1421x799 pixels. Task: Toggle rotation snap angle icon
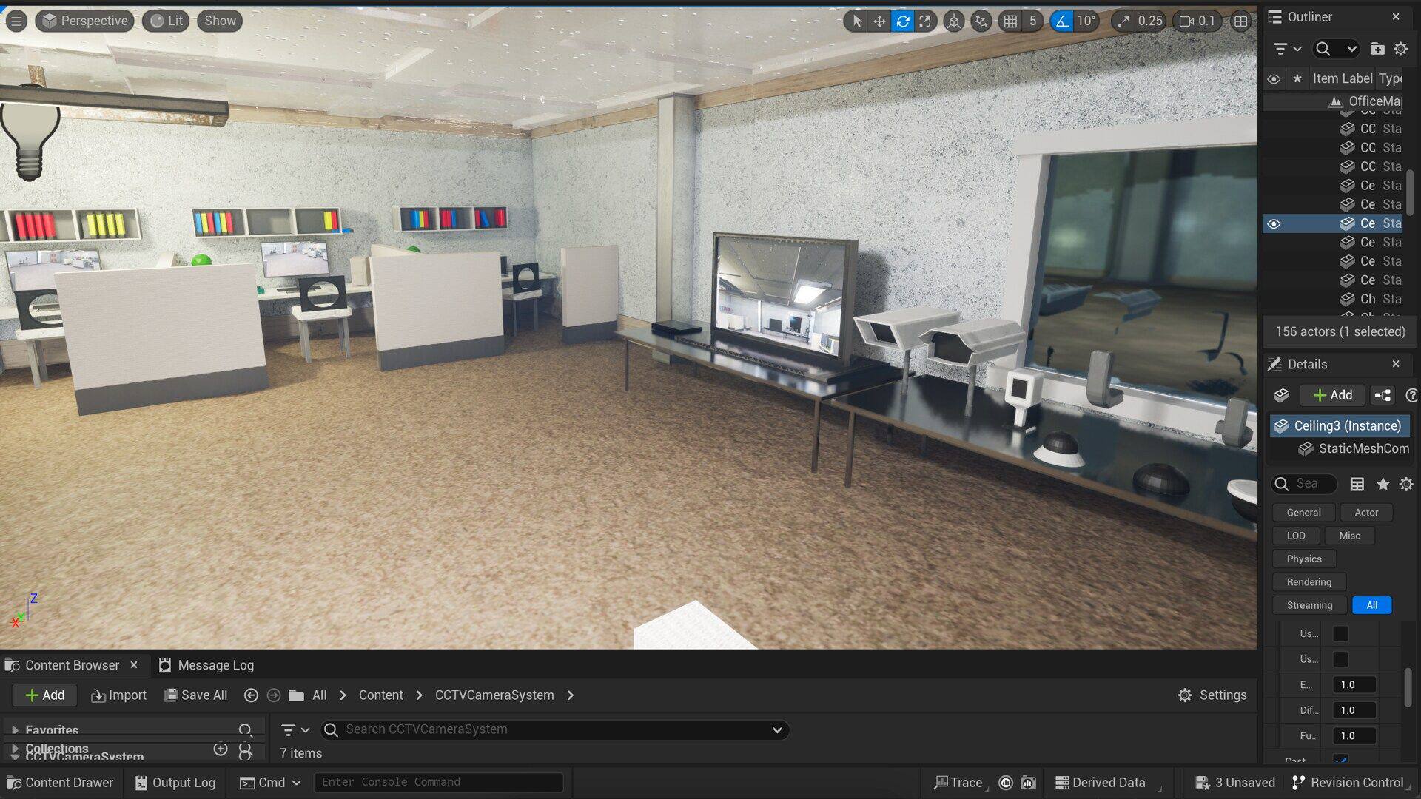tap(1062, 21)
